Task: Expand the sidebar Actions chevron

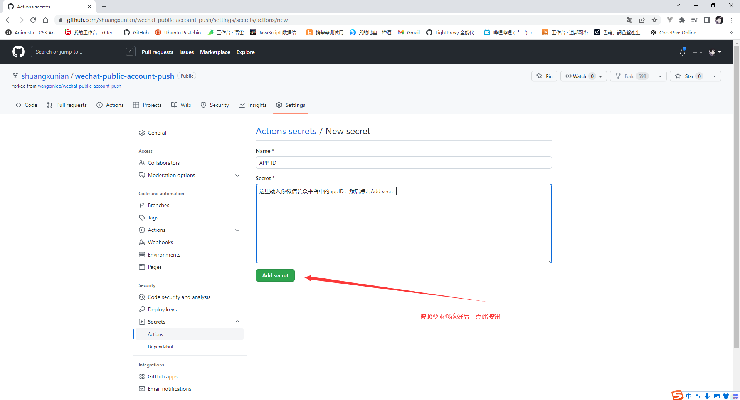Action: coord(237,230)
